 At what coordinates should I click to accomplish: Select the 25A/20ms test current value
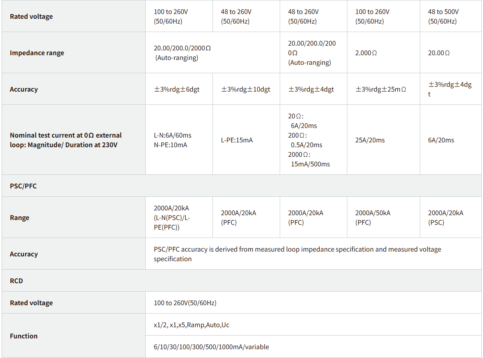pyautogui.click(x=370, y=140)
